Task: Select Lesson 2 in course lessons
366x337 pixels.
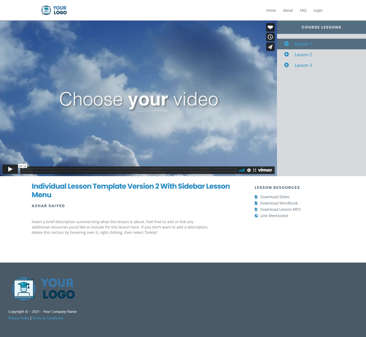Action: (321, 55)
